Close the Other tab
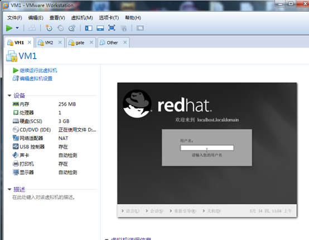 pyautogui.click(x=125, y=43)
